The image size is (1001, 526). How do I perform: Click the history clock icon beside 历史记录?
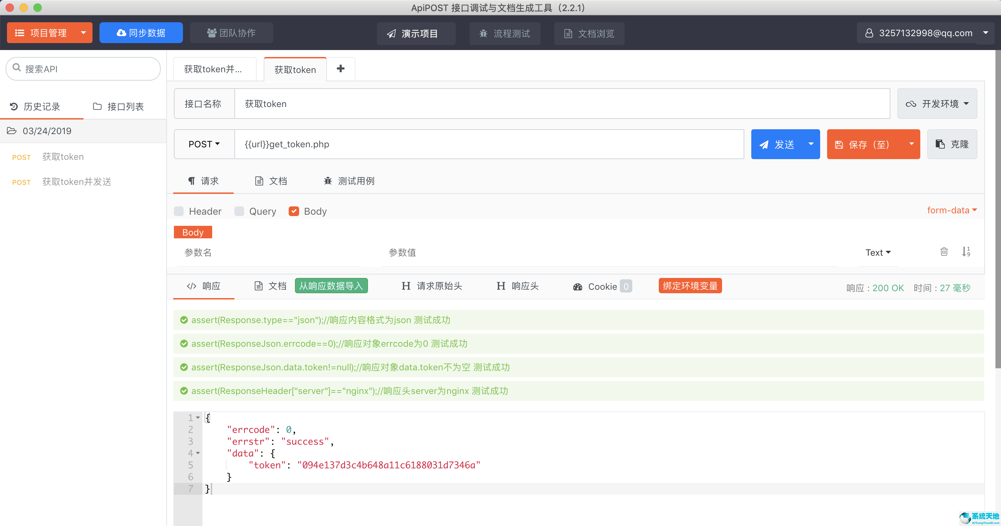pos(14,106)
